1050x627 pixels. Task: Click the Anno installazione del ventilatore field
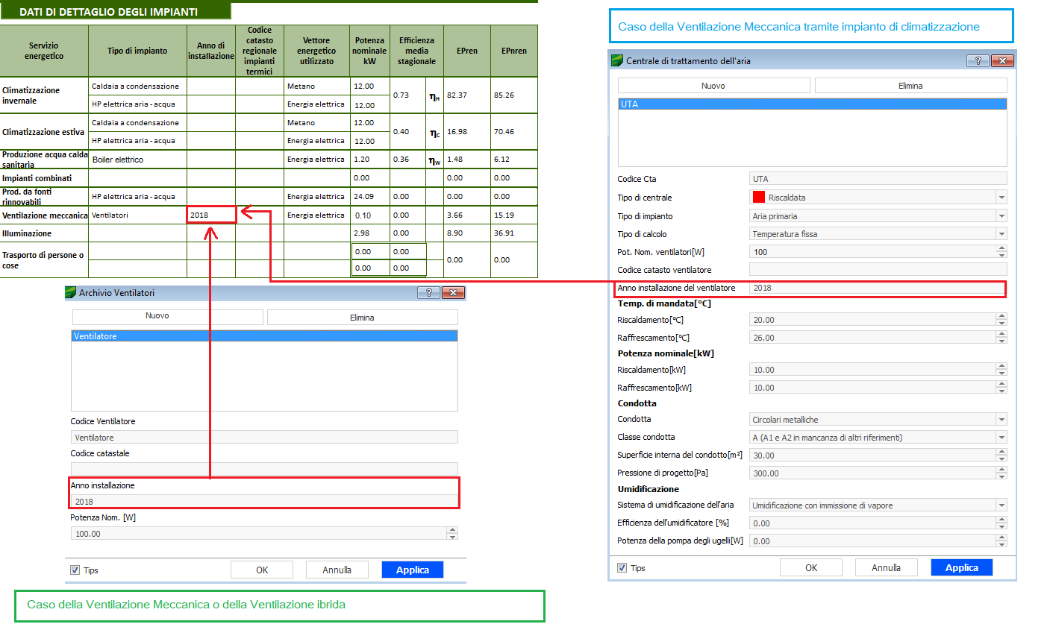(x=877, y=288)
